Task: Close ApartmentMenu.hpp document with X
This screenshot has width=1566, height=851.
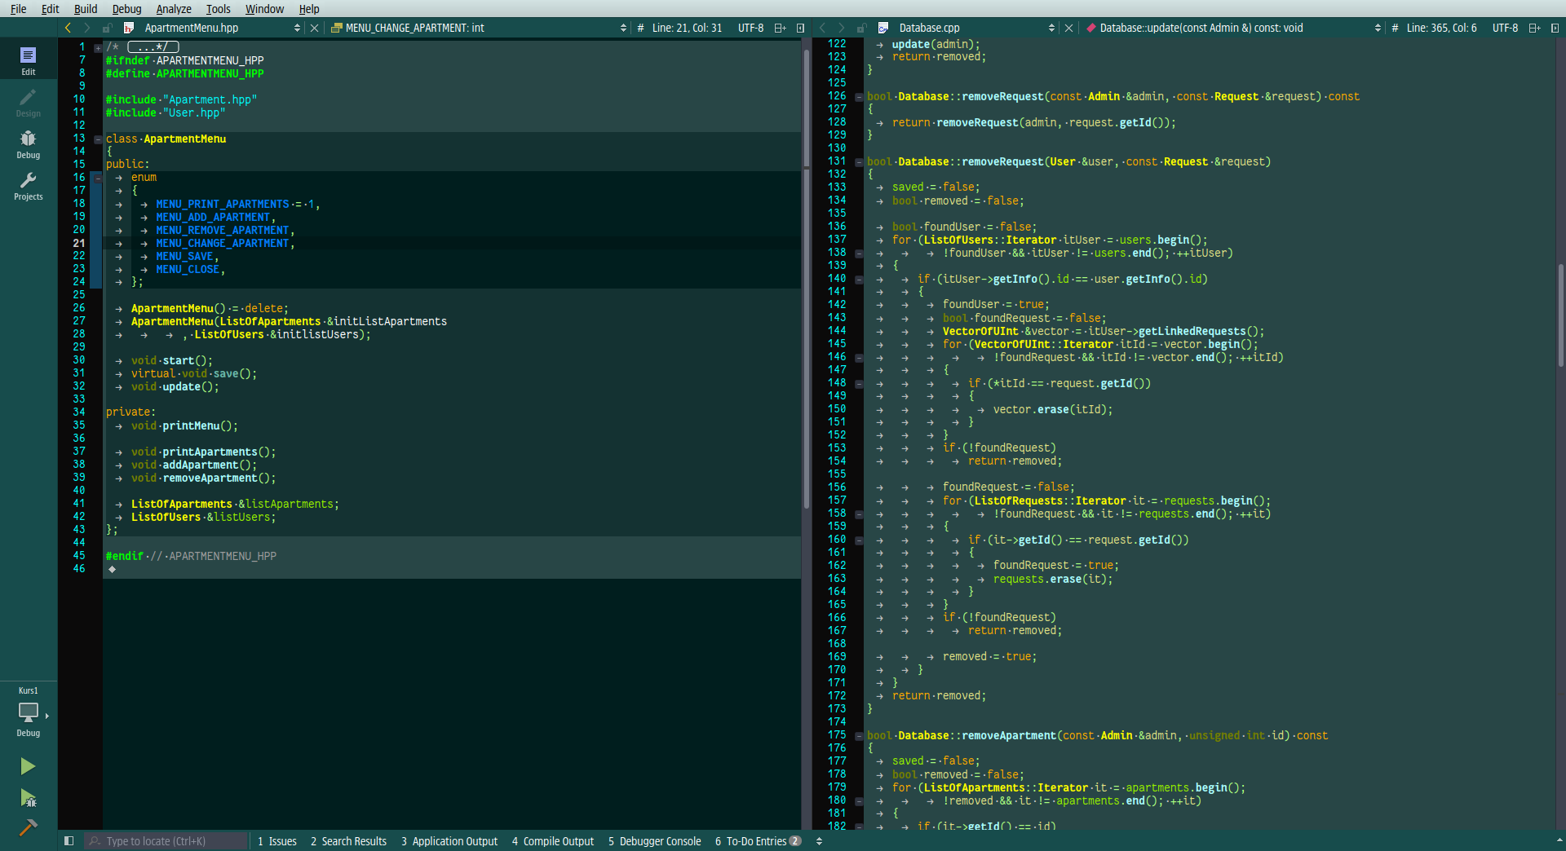Action: 315,28
